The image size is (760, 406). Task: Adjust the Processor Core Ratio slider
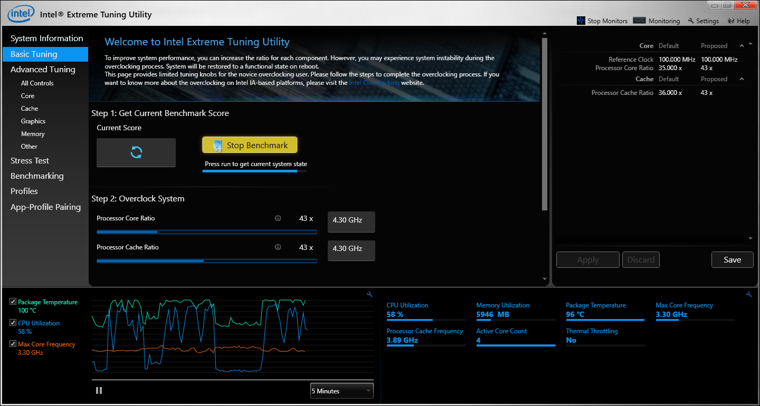coord(207,231)
